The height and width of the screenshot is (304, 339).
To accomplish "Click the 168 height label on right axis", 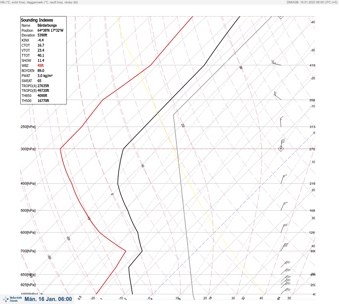I will point(312,210).
